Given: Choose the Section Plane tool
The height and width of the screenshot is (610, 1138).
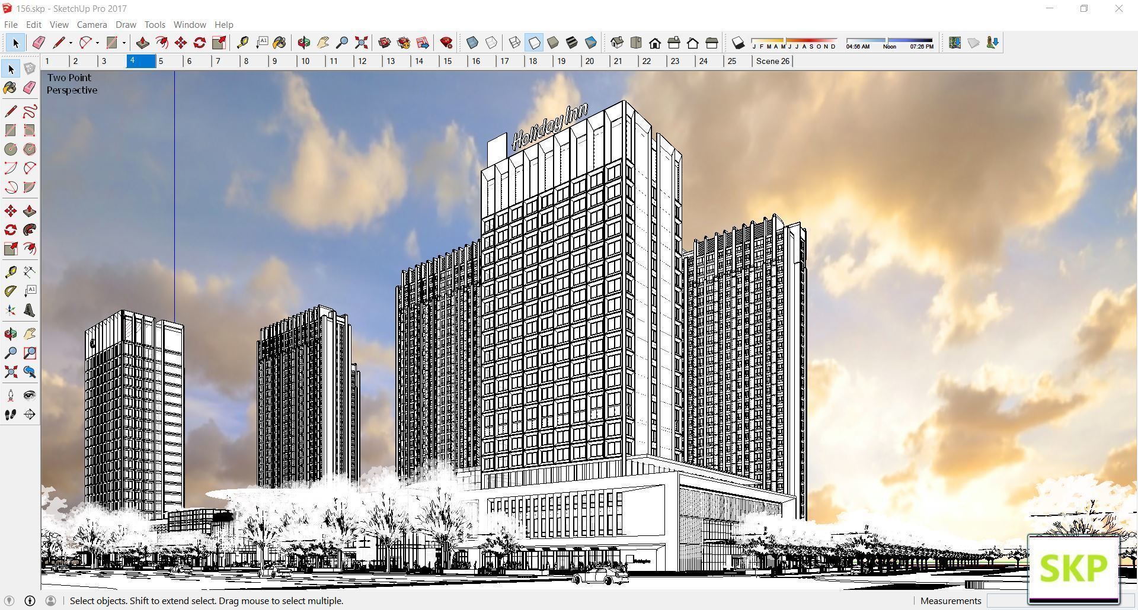Looking at the screenshot, I should (x=30, y=415).
